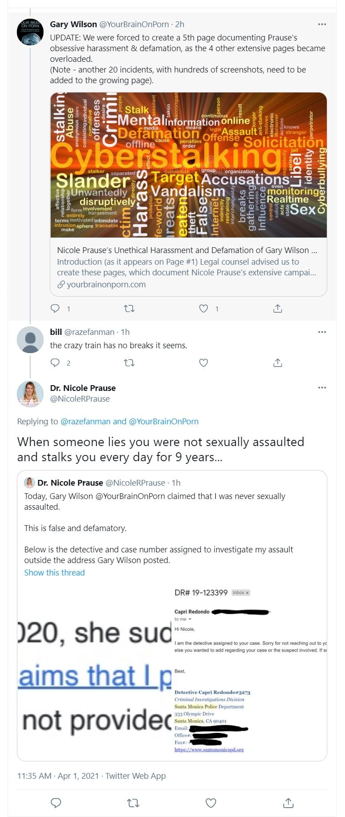View Gary Wilson's profile avatar

pyautogui.click(x=30, y=32)
